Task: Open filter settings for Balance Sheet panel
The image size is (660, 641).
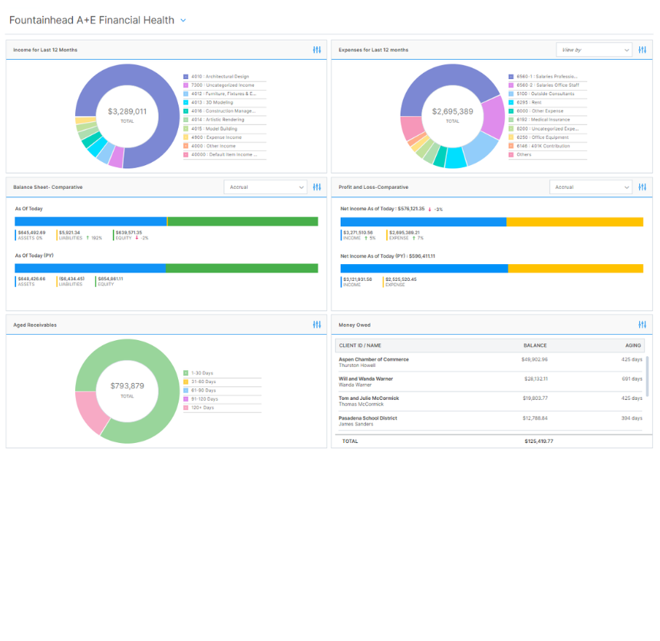Action: pos(316,187)
